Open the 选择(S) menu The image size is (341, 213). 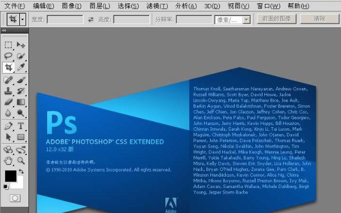128,6
